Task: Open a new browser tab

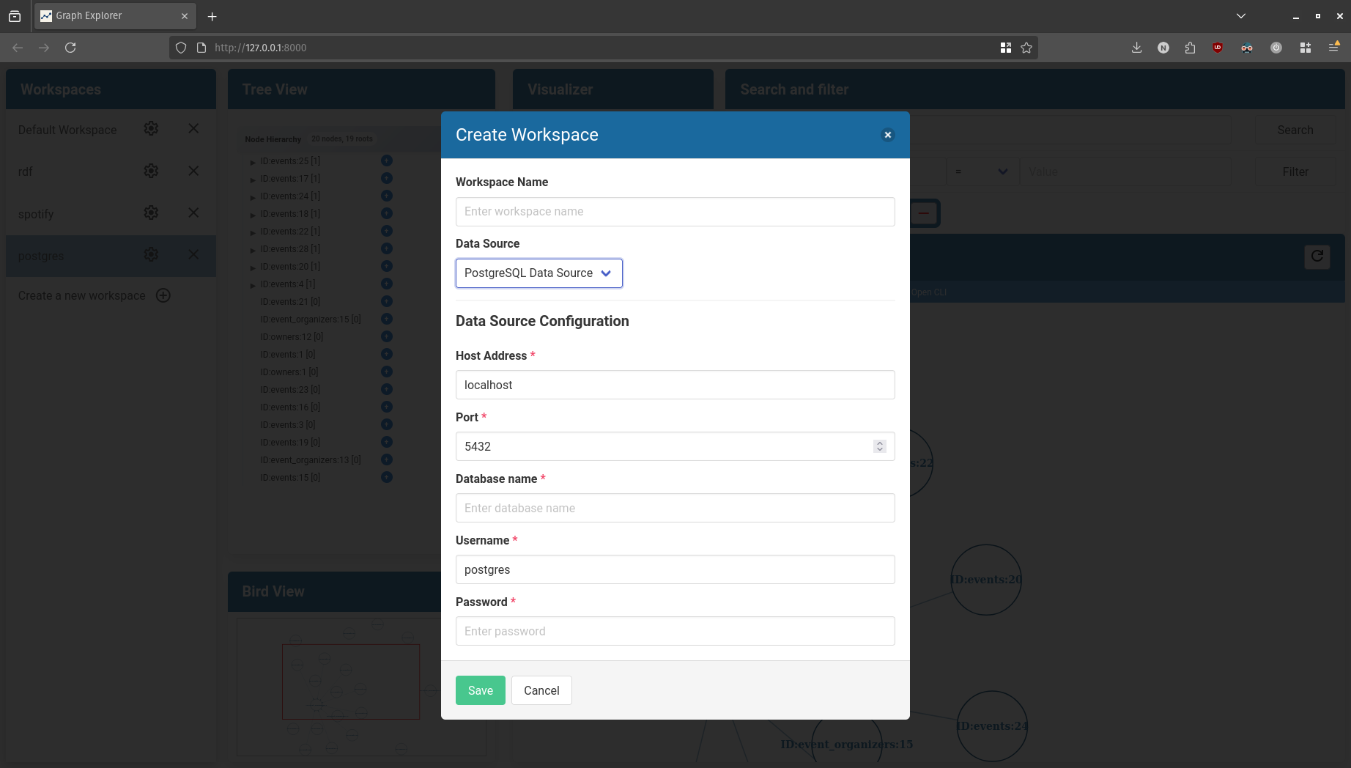Action: [x=212, y=16]
